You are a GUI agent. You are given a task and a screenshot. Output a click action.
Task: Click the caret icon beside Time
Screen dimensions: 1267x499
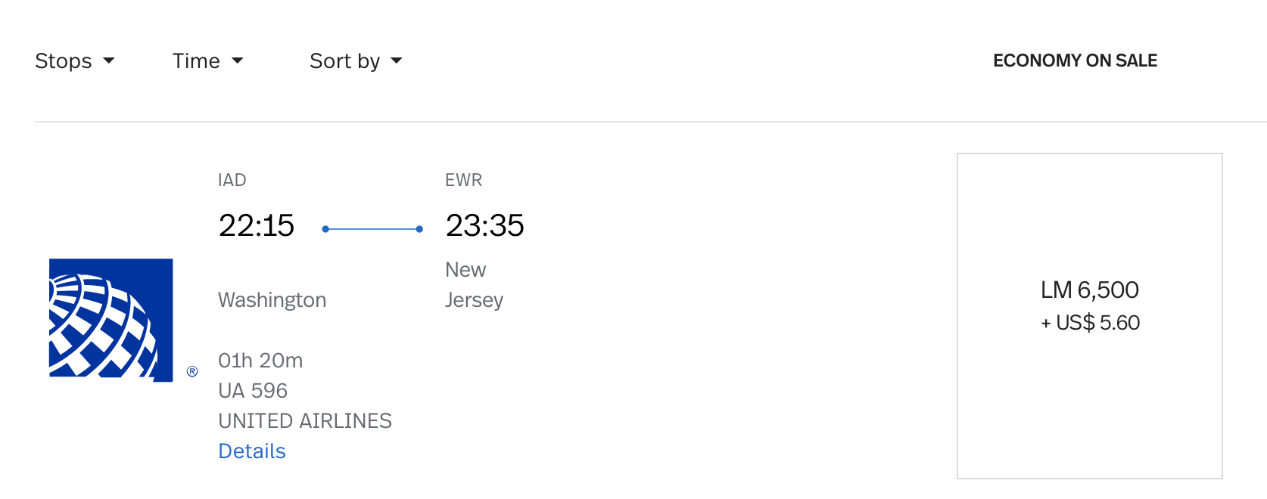tap(238, 60)
